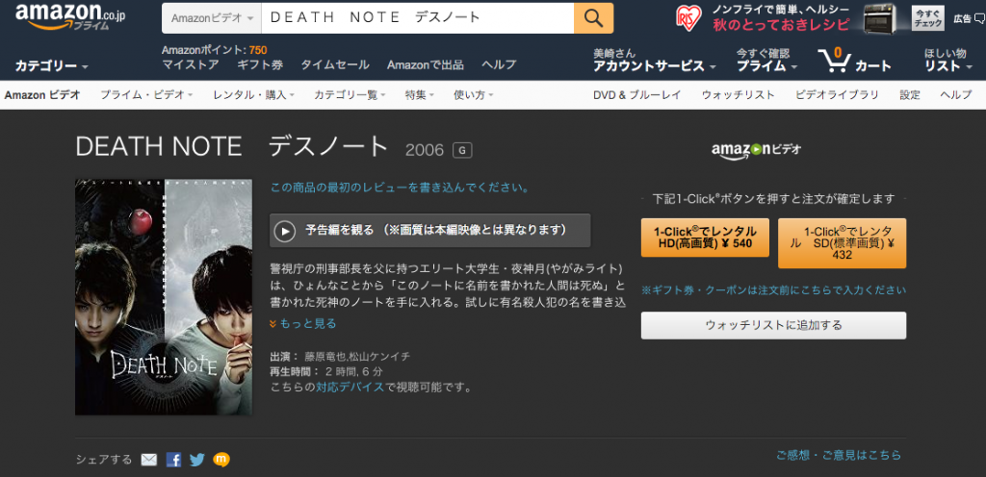The image size is (986, 477).
Task: Expand the レンタル・購入 submenu
Action: tap(254, 95)
